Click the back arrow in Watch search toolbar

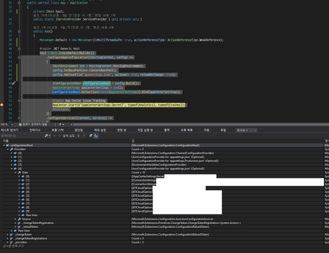pos(54,136)
